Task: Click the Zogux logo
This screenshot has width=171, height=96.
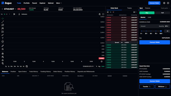Action: (7, 3)
